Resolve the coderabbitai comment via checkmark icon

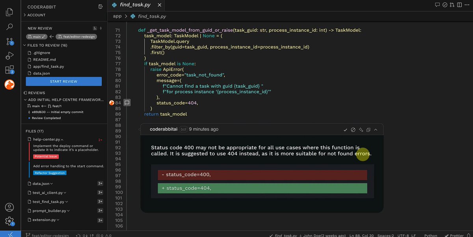pos(345,129)
